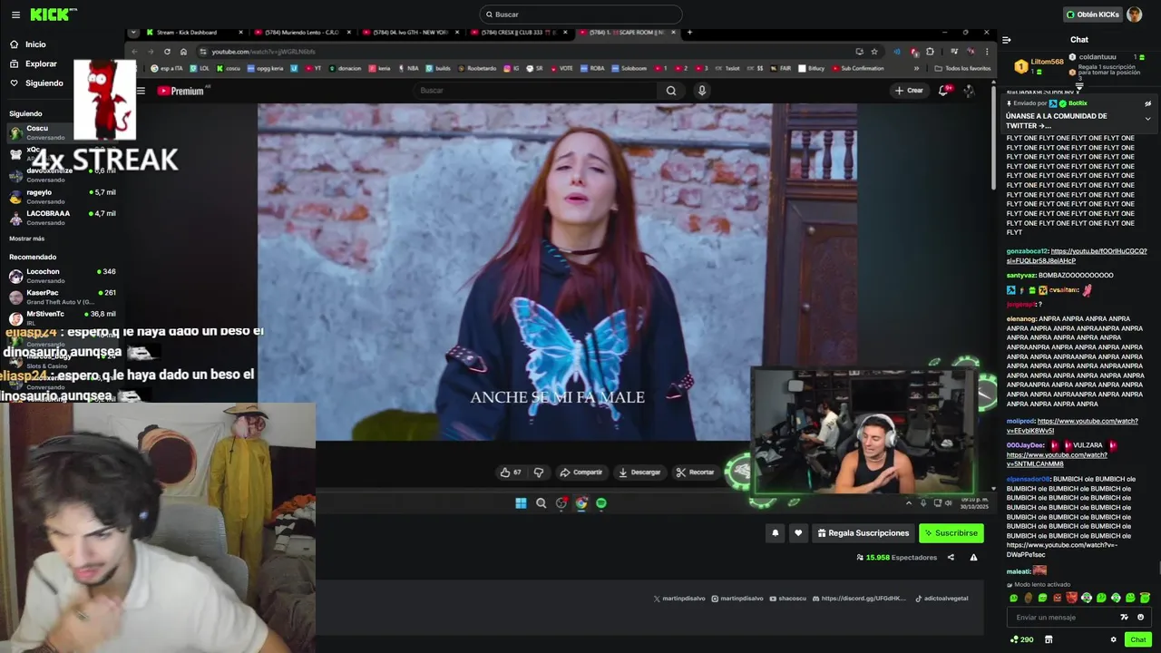
Task: Open rageylo channel in sidebar
Action: 62,197
